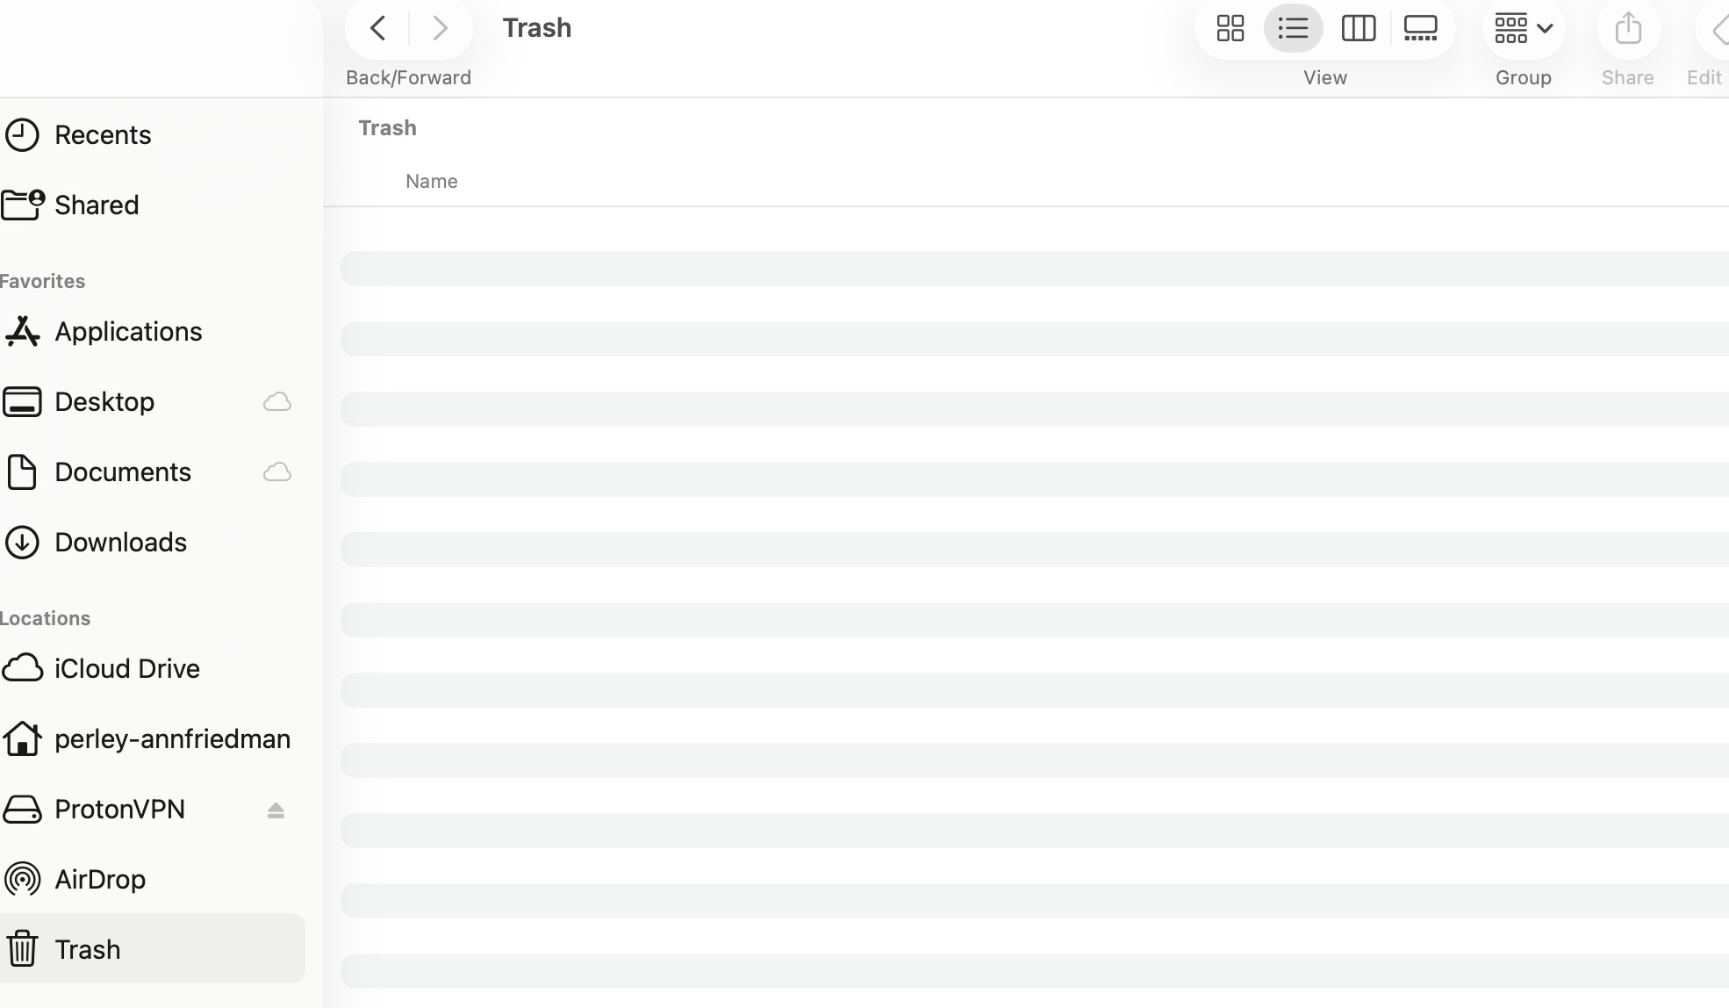Open Applications folder in sidebar
The width and height of the screenshot is (1729, 1008).
[x=128, y=332]
